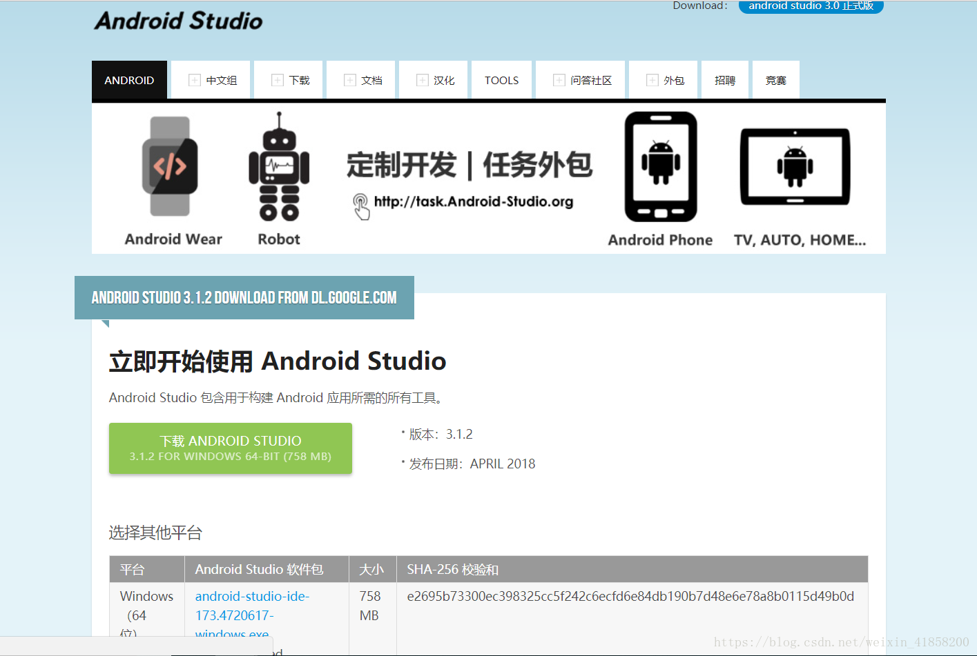Expand the plus icon beside 下载

pyautogui.click(x=278, y=80)
